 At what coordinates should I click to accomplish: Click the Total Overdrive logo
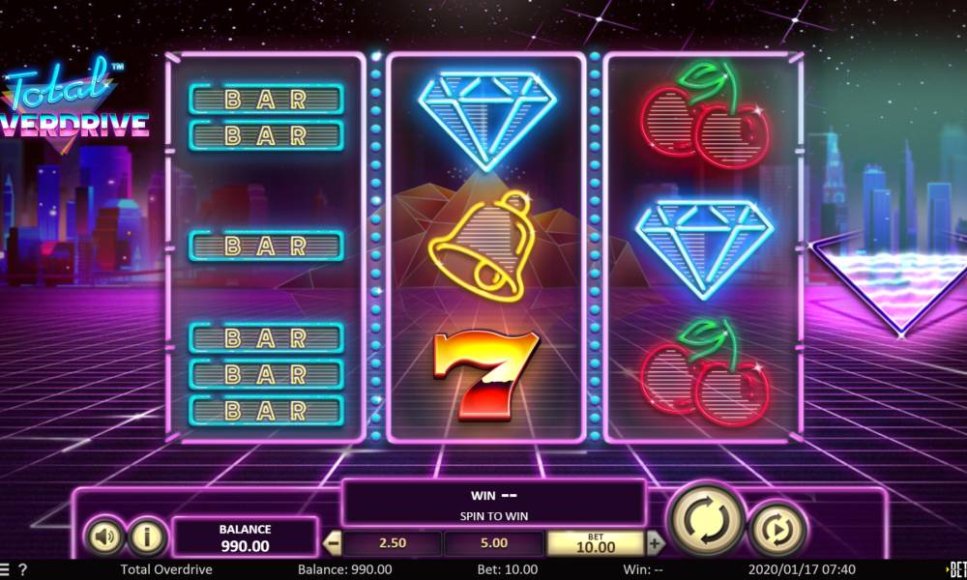click(73, 104)
